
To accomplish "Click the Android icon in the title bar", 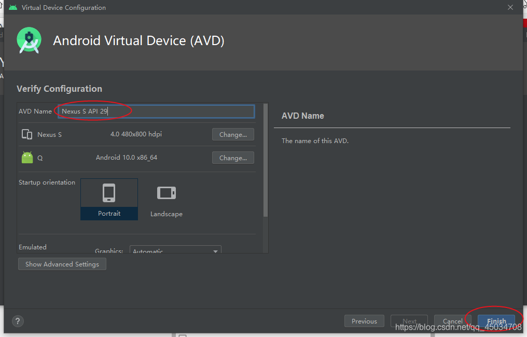I will click(x=13, y=7).
